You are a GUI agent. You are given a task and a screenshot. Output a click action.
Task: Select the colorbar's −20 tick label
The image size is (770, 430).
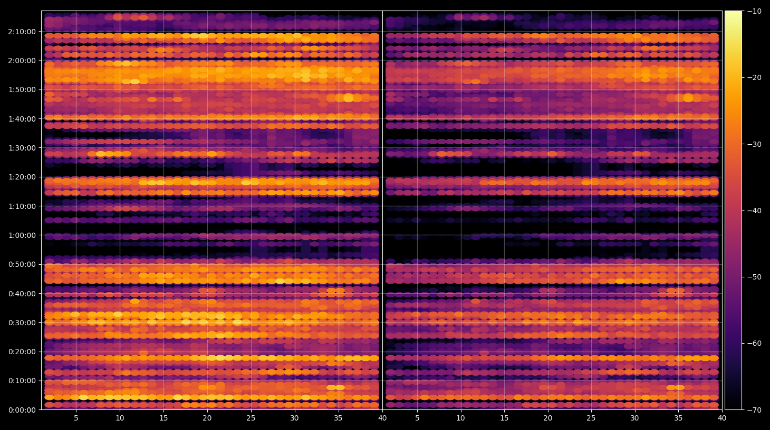click(x=755, y=77)
